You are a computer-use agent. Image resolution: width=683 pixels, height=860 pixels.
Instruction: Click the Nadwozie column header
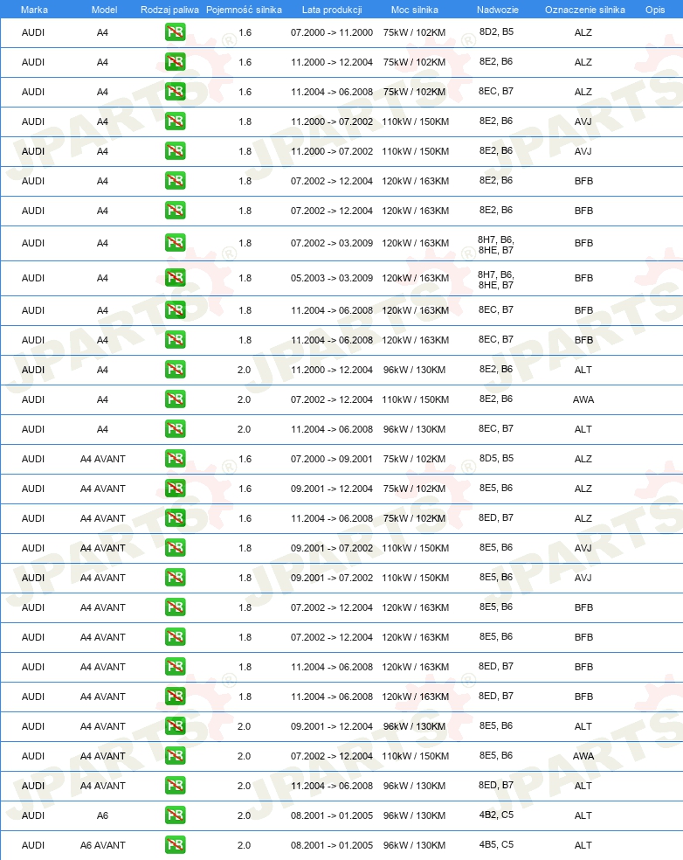[x=497, y=10]
